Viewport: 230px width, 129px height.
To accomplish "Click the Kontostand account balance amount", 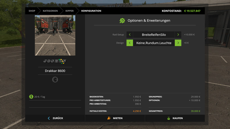I will point(192,11).
